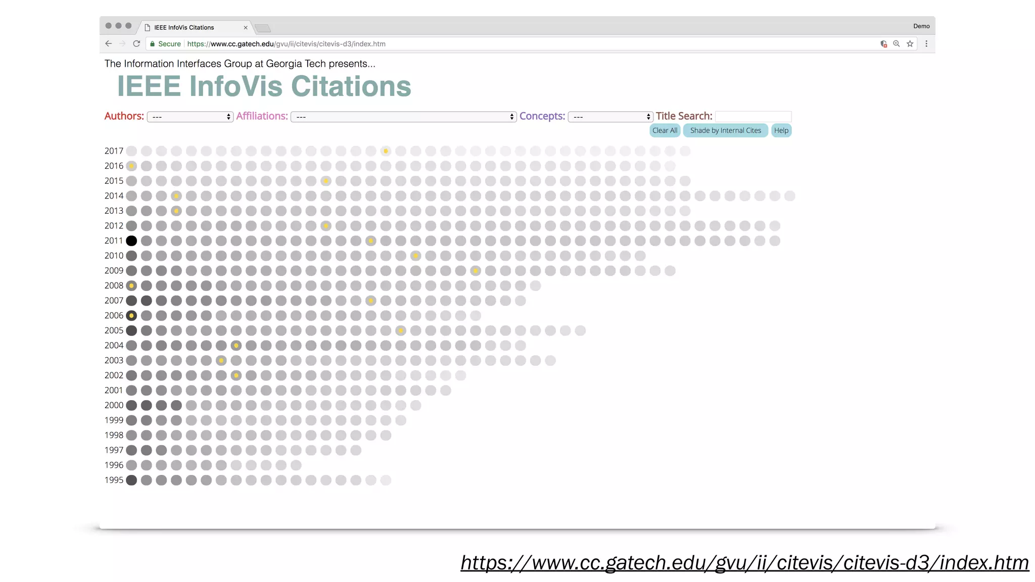Select the last dot in 1996 row
The image size is (1035, 582).
click(x=296, y=465)
